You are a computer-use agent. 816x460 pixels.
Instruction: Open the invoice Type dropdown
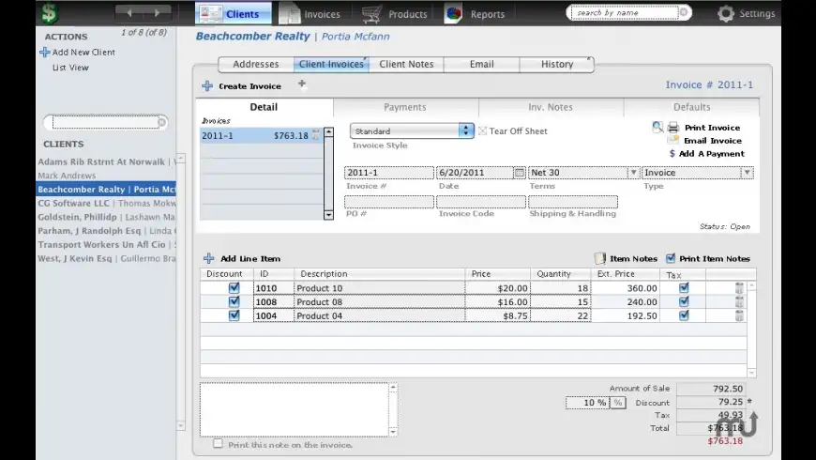747,173
